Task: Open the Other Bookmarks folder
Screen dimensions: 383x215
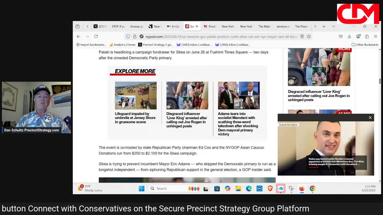Action: tap(365, 45)
